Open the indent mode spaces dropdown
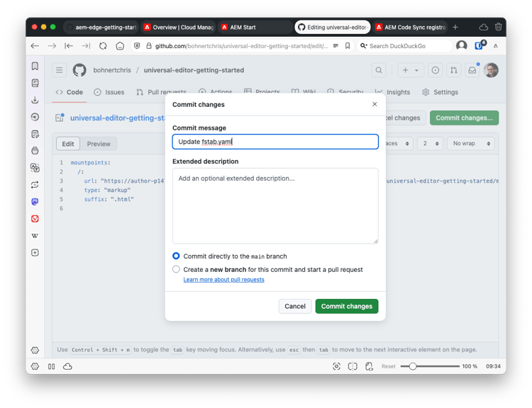 point(399,143)
